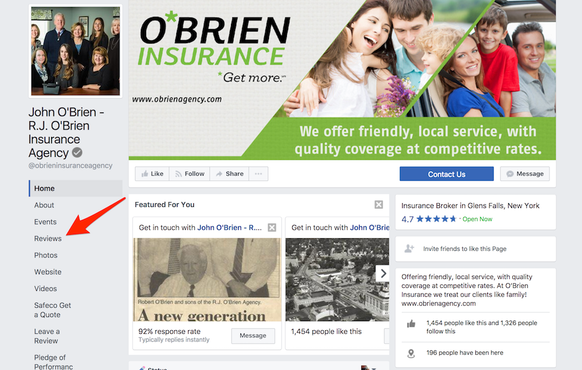This screenshot has width=582, height=370.
Task: Click the blue Contact Us button
Action: point(446,174)
